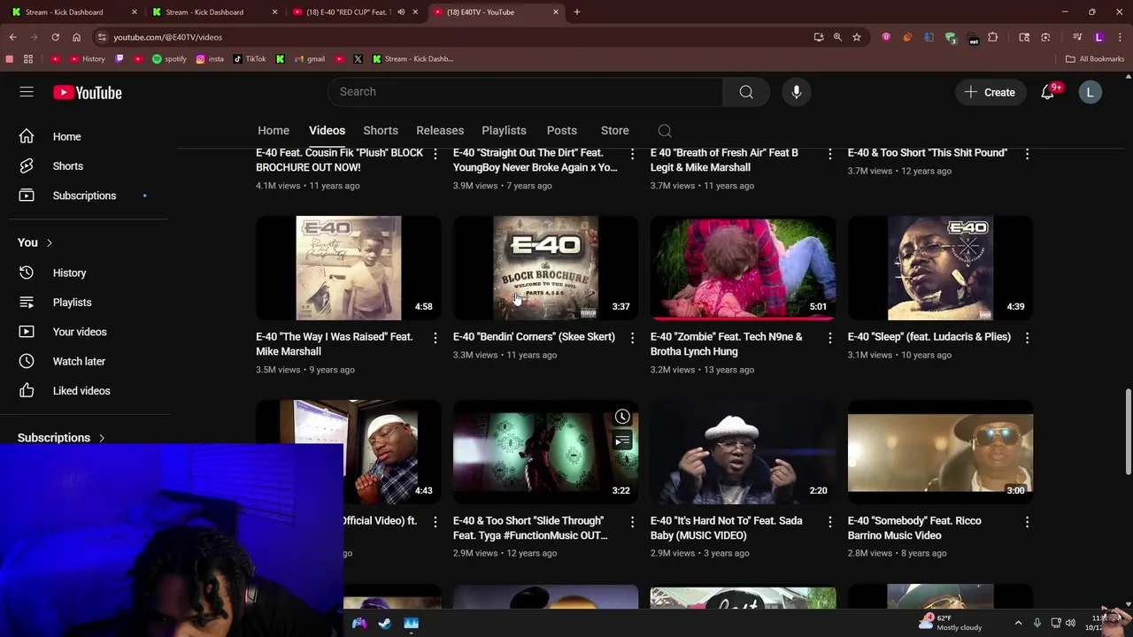Open the YouTube guide hamburger menu
Screen dimensions: 1133x637
tap(27, 92)
